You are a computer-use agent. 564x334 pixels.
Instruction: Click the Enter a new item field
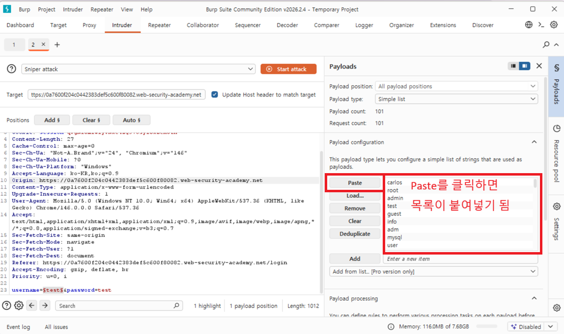[x=460, y=258]
